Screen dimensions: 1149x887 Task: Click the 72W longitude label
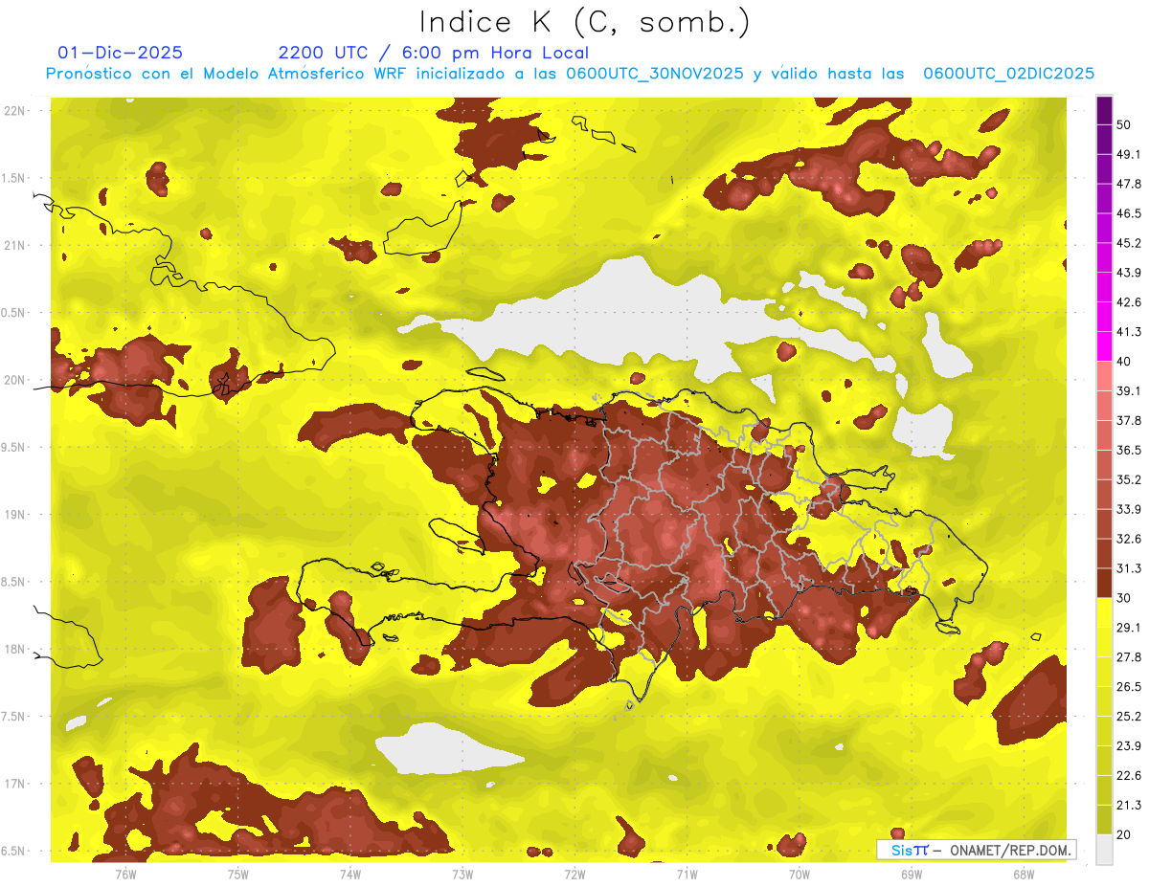(x=574, y=875)
